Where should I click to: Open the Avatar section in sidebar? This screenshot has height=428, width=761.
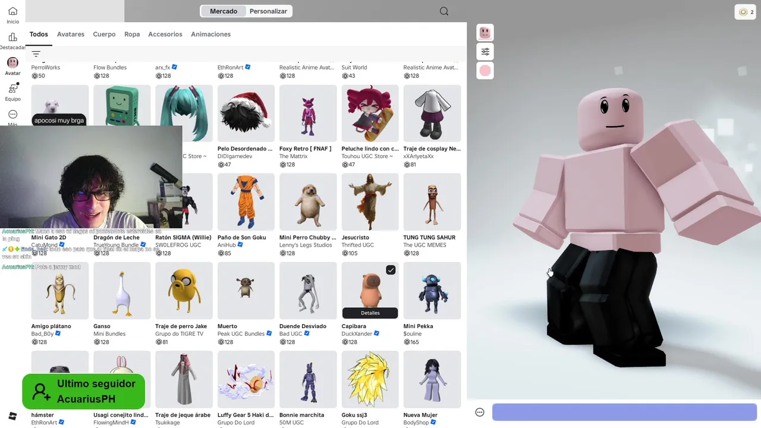tap(12, 62)
